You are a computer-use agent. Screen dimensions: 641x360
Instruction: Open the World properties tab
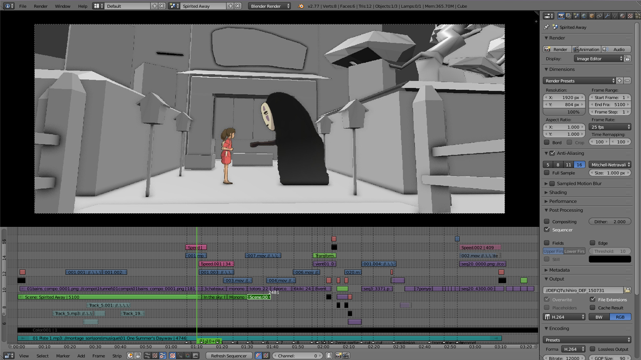point(584,16)
